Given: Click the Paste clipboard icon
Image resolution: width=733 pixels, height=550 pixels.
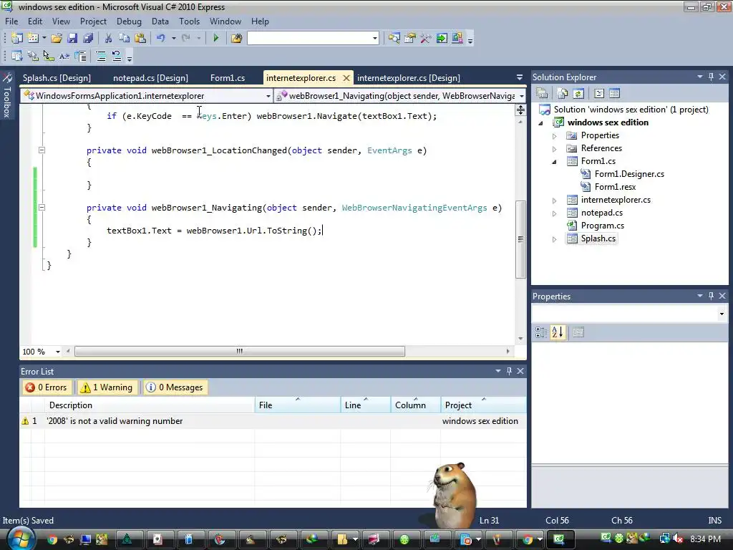Looking at the screenshot, I should click(140, 39).
